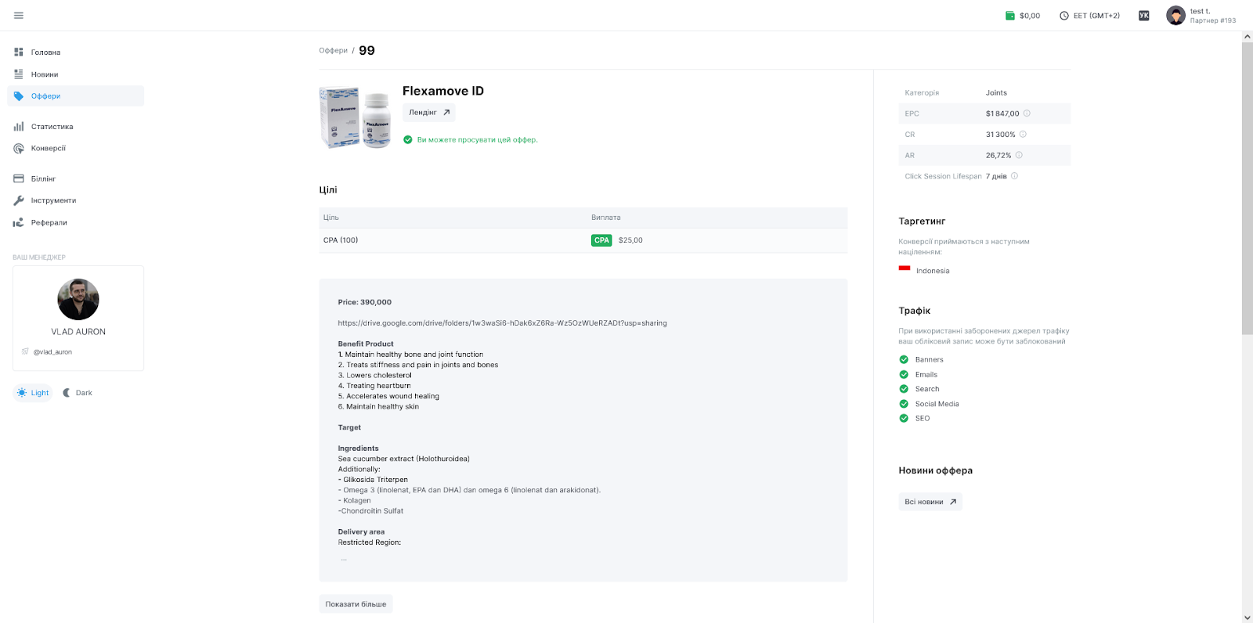
Task: Click the green CPA badge
Action: coord(601,240)
